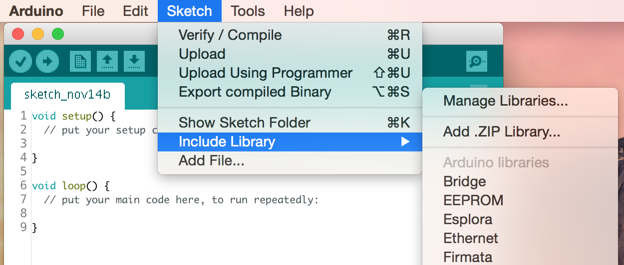Create a new sketch with New icon
The height and width of the screenshot is (265, 624).
click(x=80, y=61)
